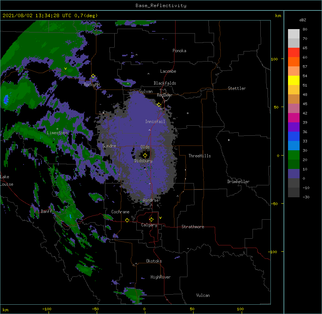
Task: Click the Stettler city label
Action: [237, 88]
